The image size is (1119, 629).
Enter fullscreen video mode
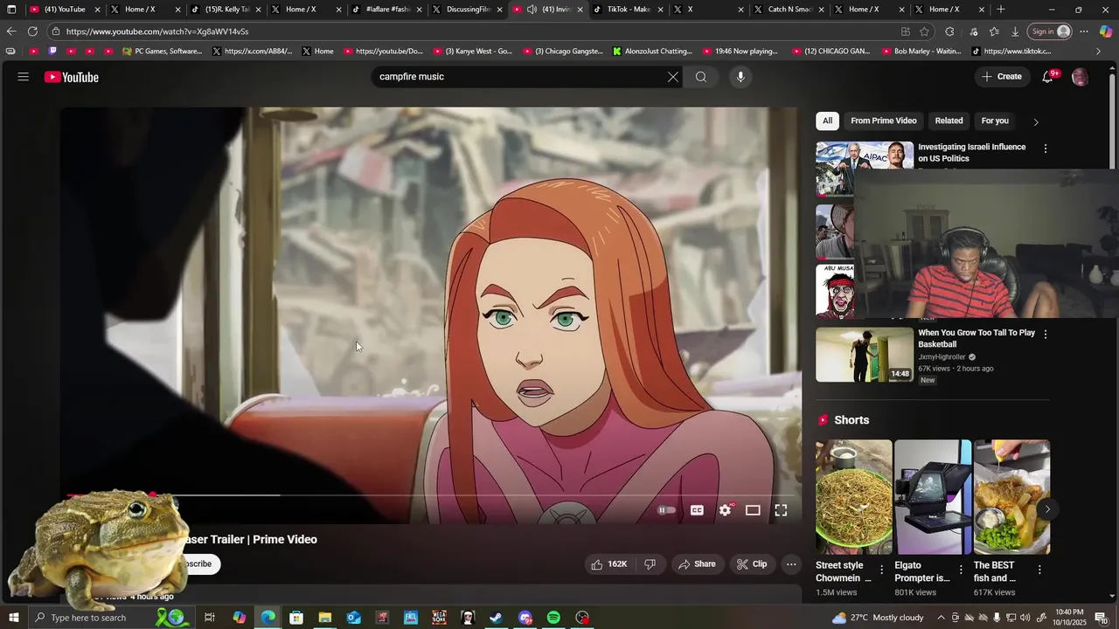[x=781, y=510]
